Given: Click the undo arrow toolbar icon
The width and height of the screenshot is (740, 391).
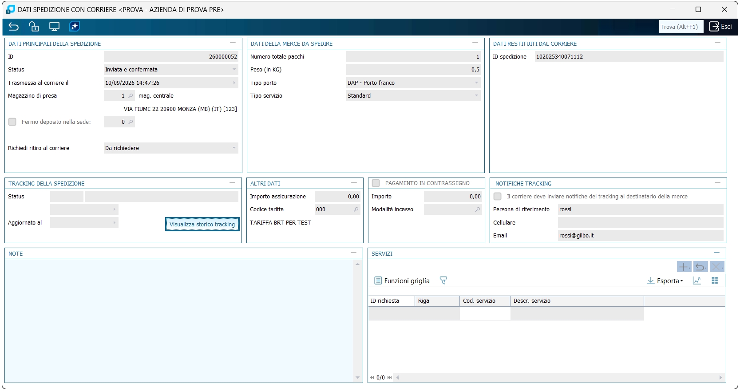Looking at the screenshot, I should coord(13,27).
